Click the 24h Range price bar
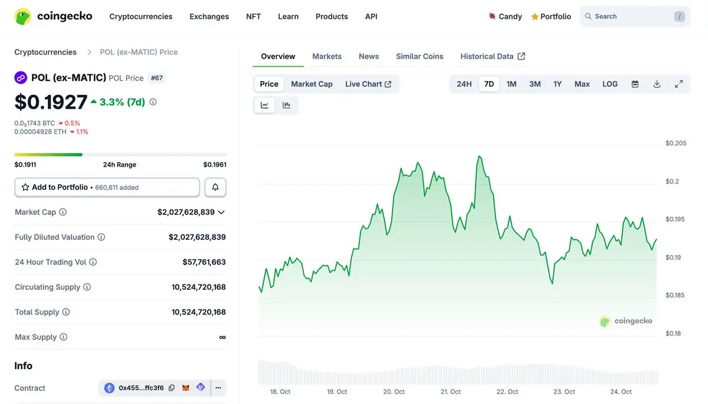708x404 pixels. pyautogui.click(x=120, y=155)
